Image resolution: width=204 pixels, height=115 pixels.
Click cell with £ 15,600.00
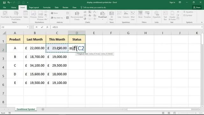(35, 74)
